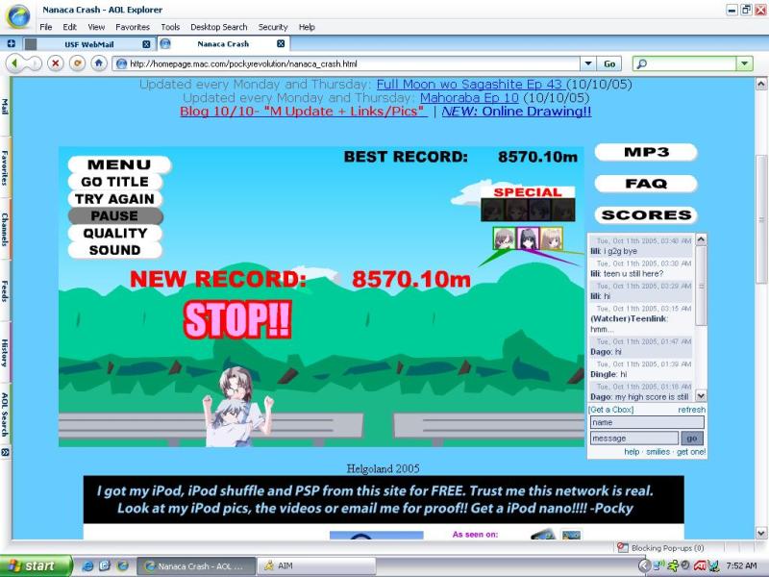This screenshot has height=577, width=769.
Task: Click the Blocking Pop-ups status icon
Action: click(x=622, y=547)
